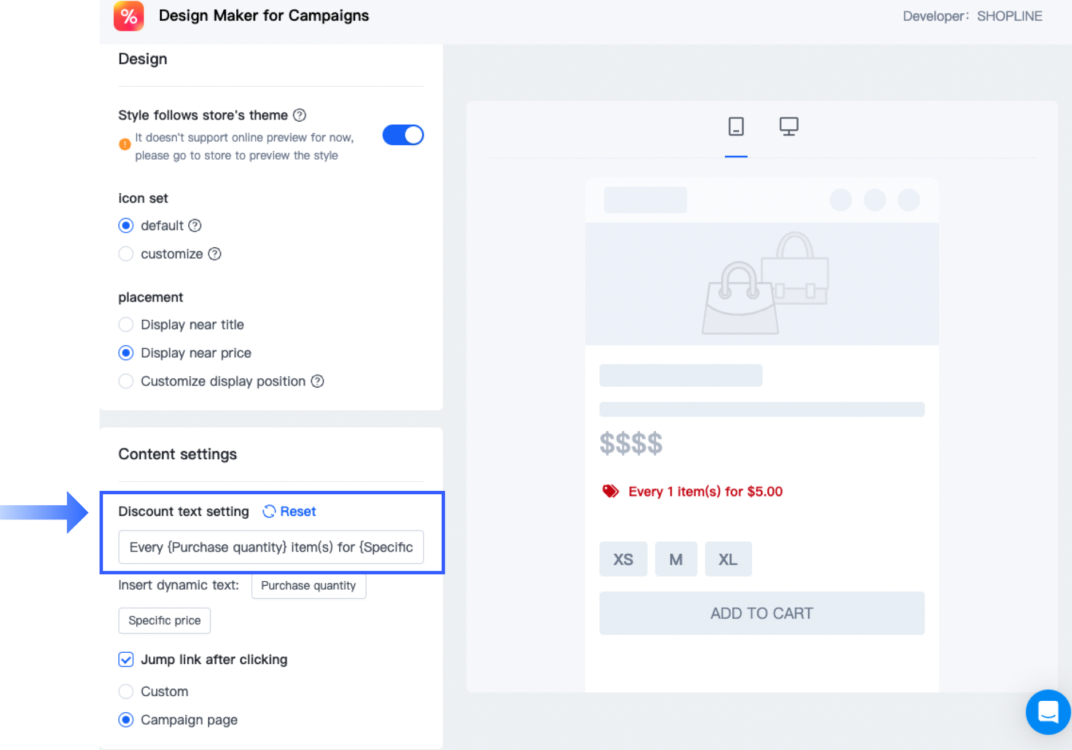Click the discount text input field
Image resolution: width=1072 pixels, height=750 pixels.
(271, 547)
